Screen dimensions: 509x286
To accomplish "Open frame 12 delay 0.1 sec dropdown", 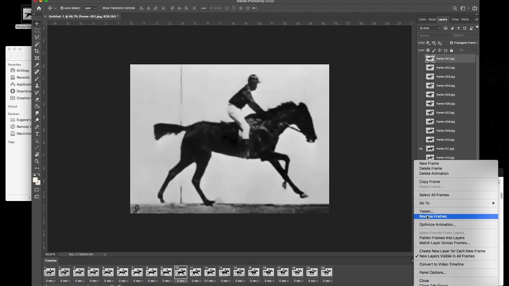I will [x=210, y=281].
